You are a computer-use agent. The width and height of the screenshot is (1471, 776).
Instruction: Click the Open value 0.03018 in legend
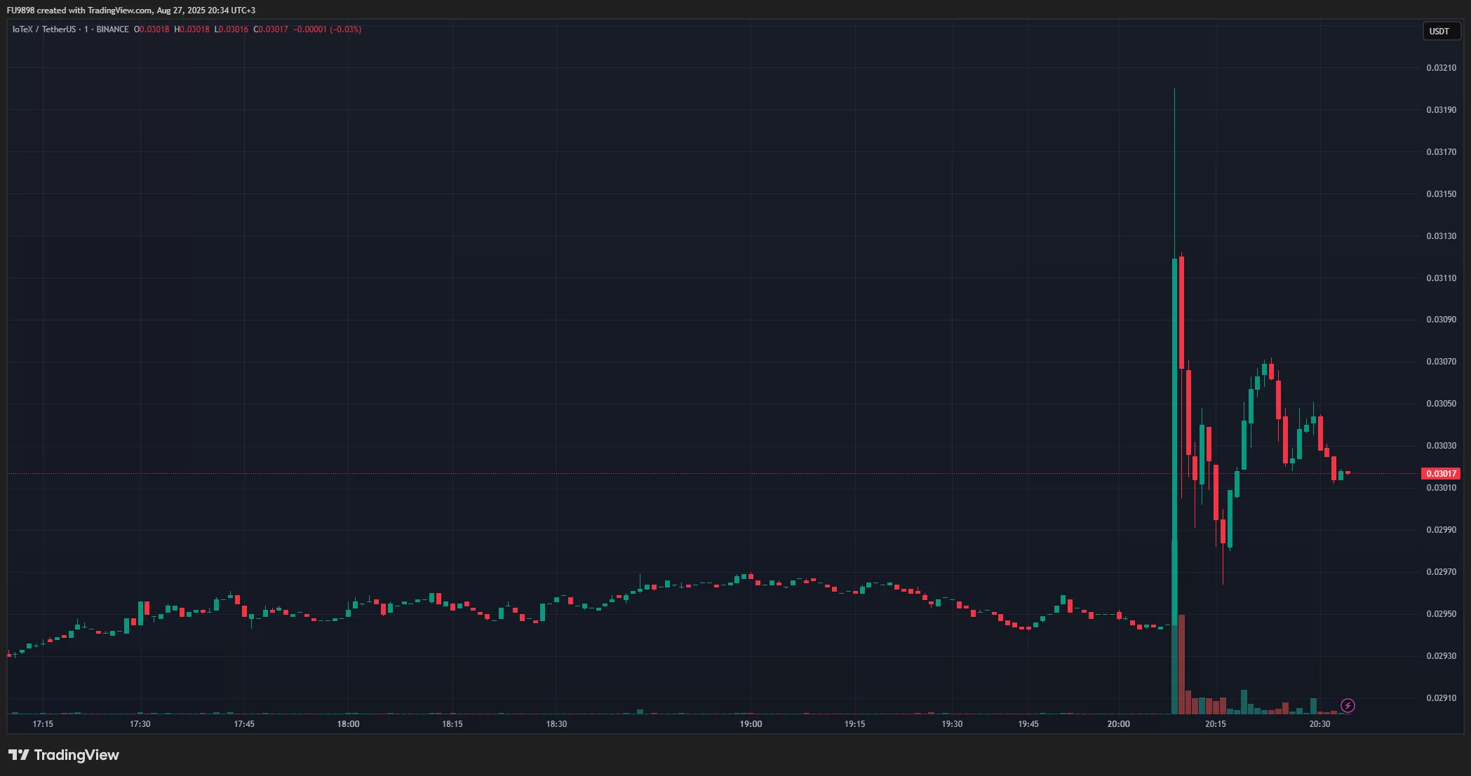pyautogui.click(x=154, y=29)
